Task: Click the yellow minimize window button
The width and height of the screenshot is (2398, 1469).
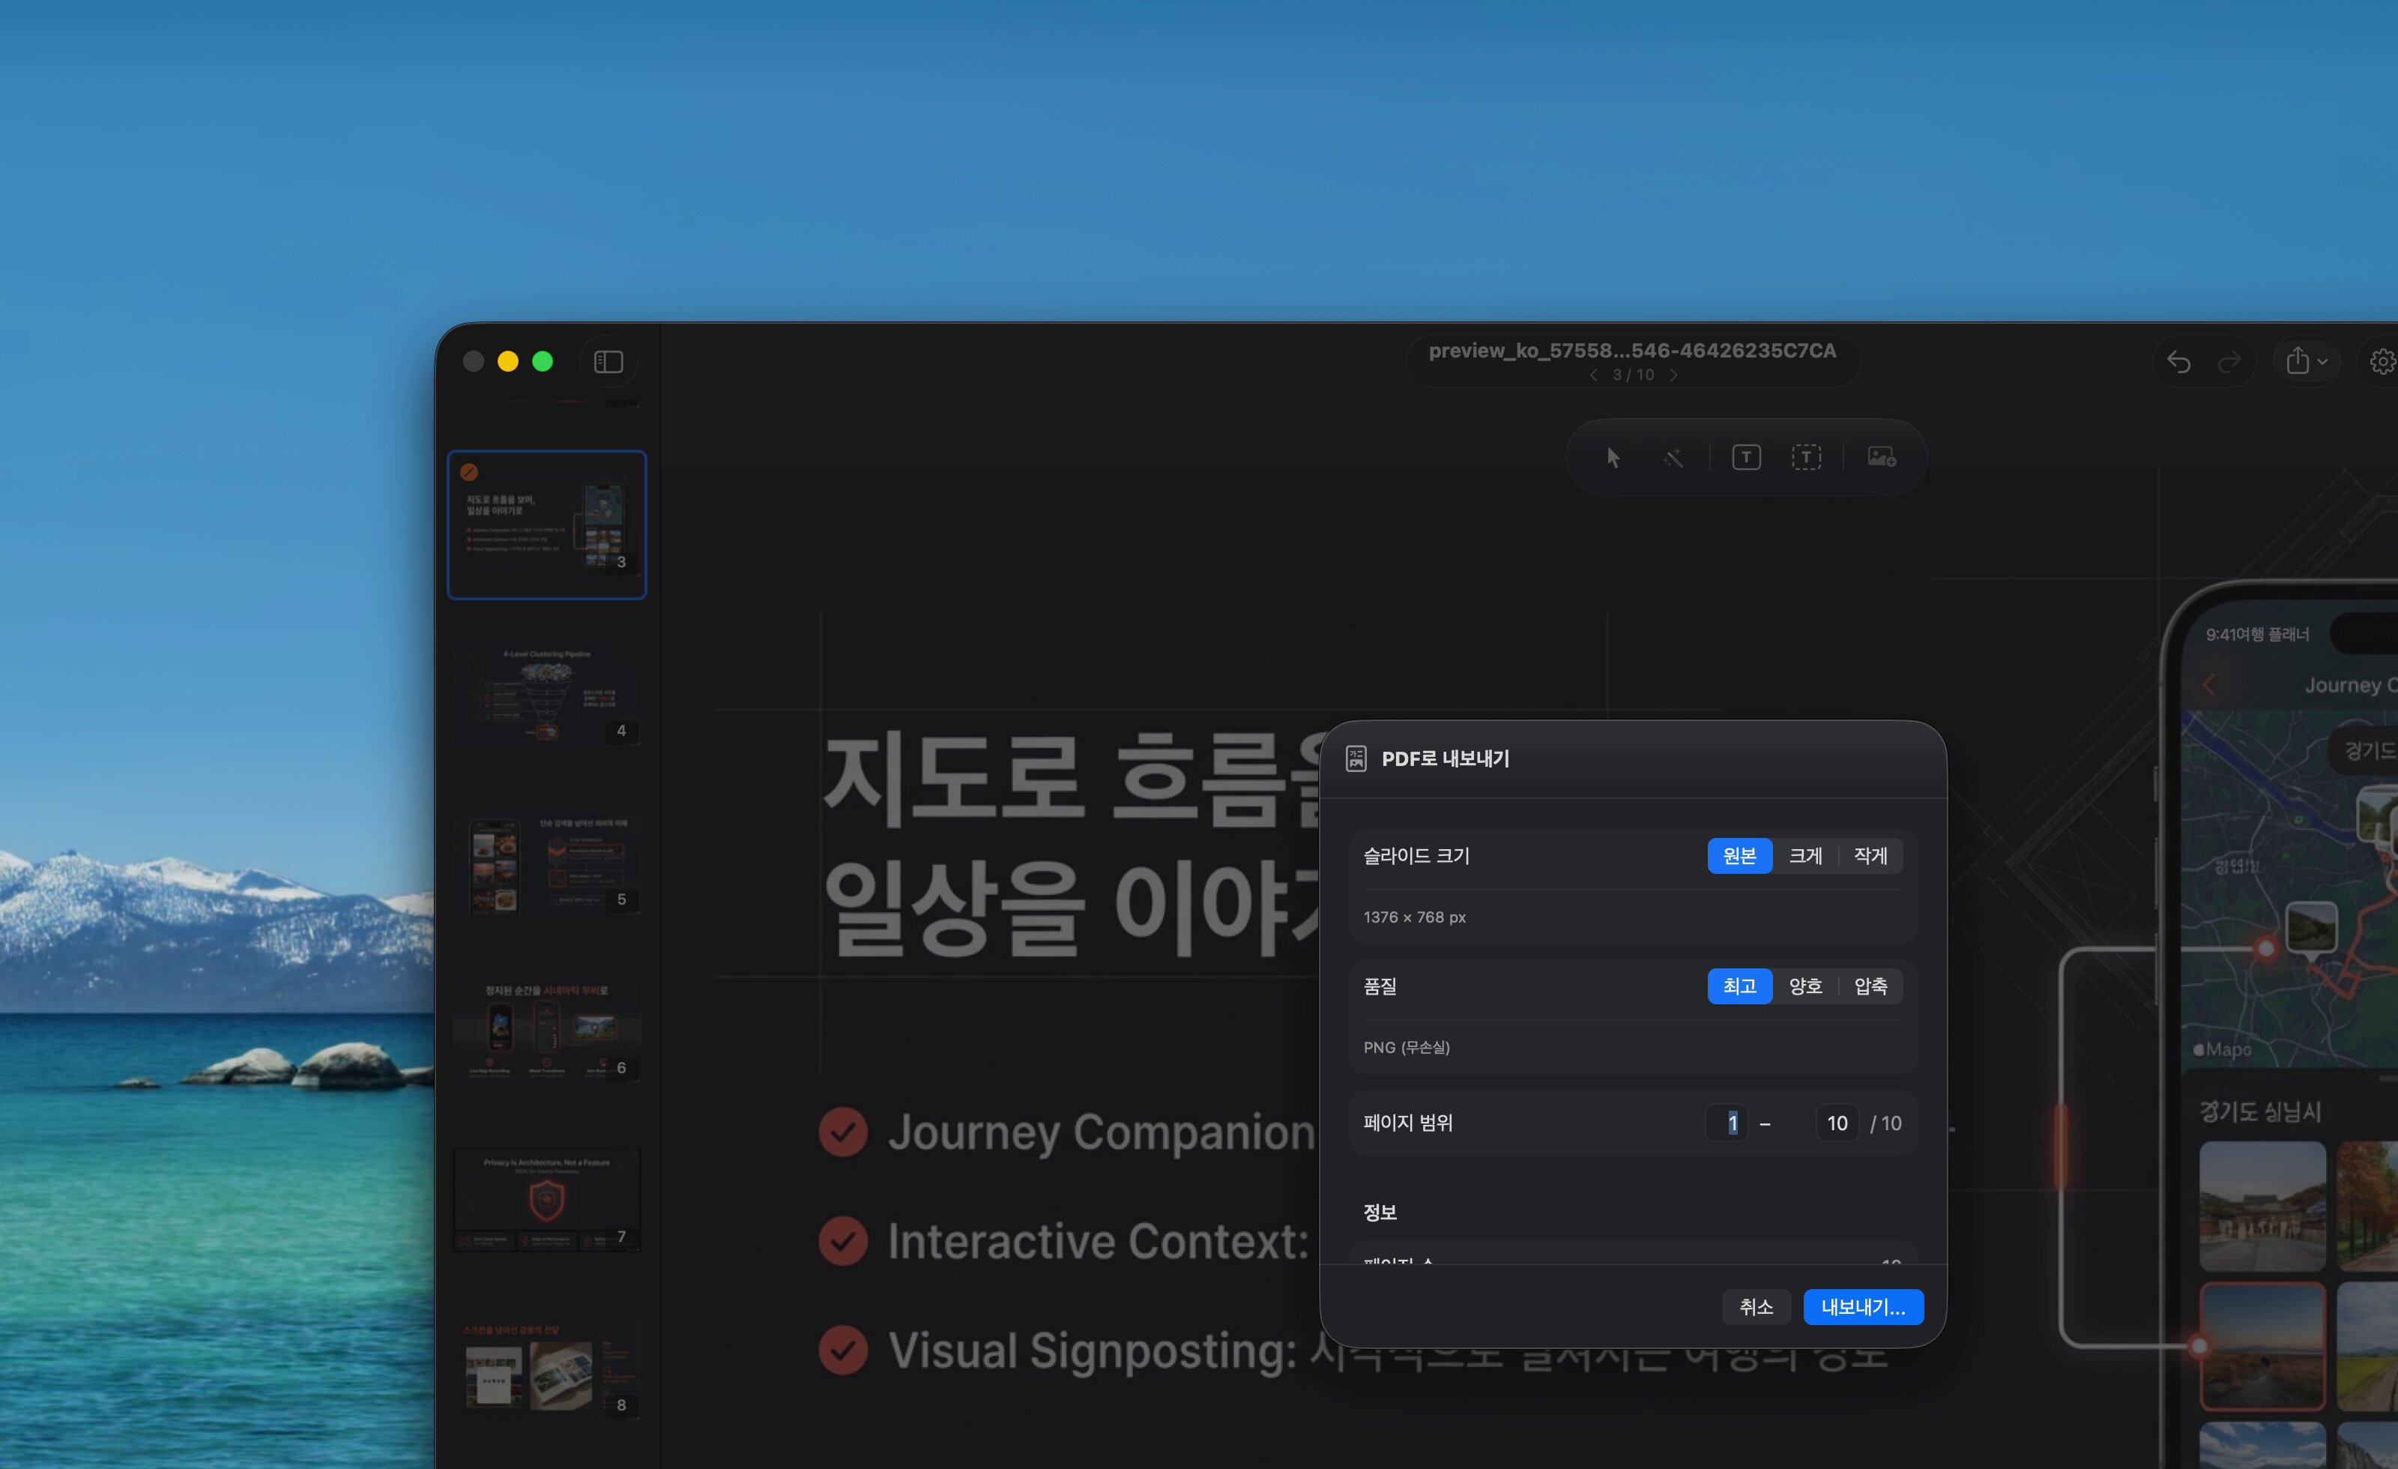Action: point(508,362)
